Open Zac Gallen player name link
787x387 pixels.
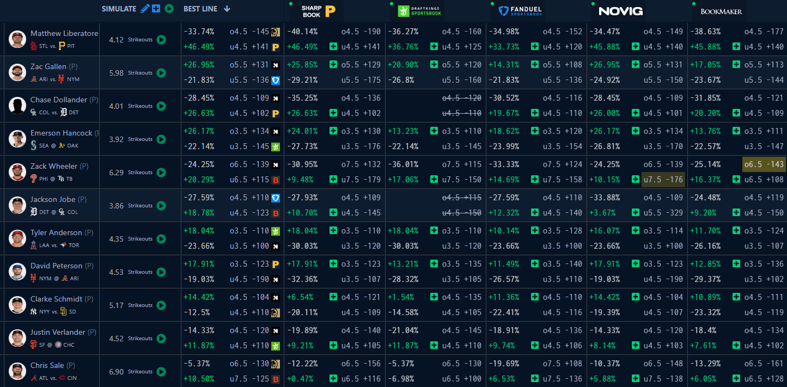click(48, 66)
